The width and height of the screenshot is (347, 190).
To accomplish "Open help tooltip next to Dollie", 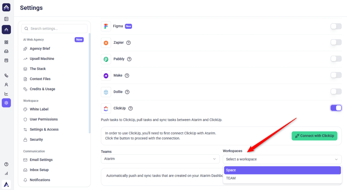I will pos(127,92).
